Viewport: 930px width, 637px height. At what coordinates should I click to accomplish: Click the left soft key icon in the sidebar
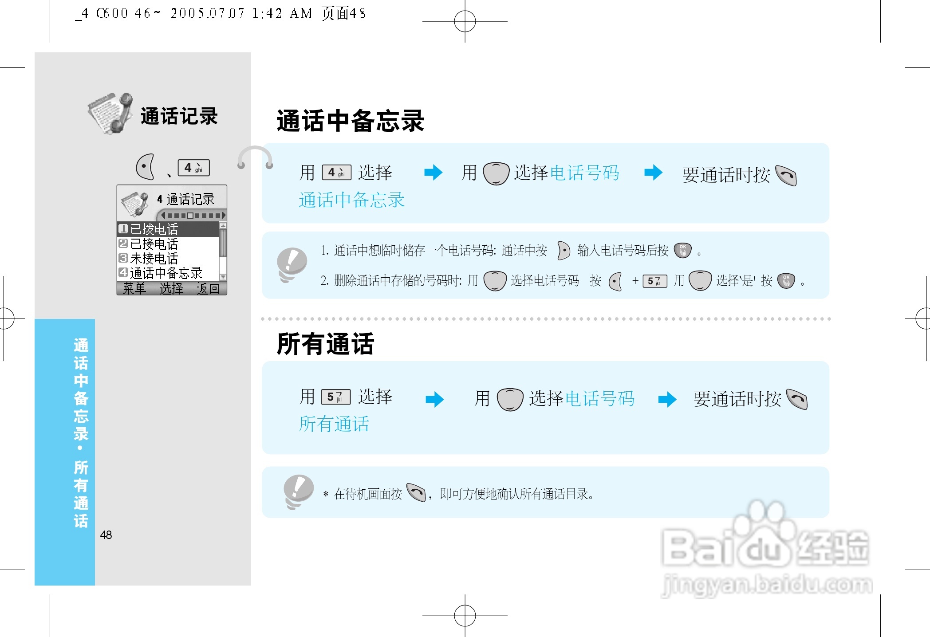pyautogui.click(x=146, y=167)
